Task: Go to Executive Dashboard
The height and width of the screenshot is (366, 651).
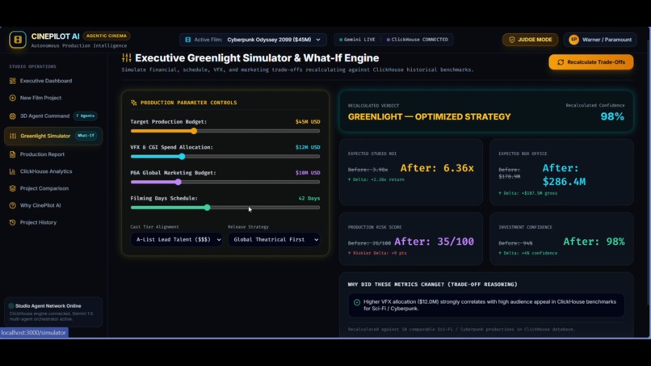Action: (46, 81)
